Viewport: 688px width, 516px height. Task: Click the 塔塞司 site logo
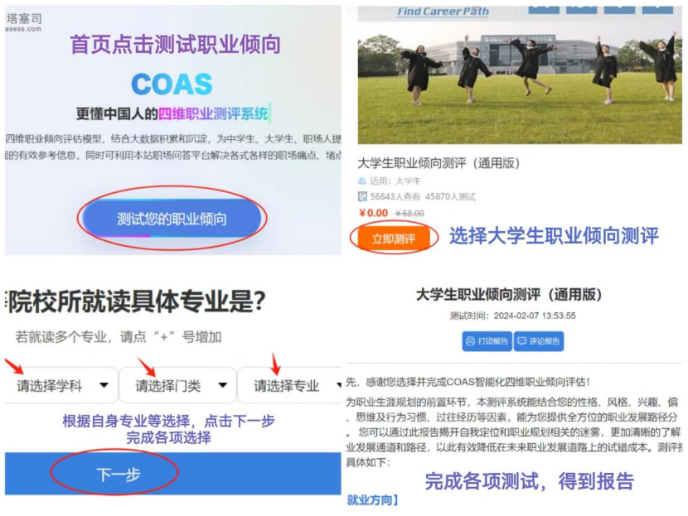coord(24,22)
